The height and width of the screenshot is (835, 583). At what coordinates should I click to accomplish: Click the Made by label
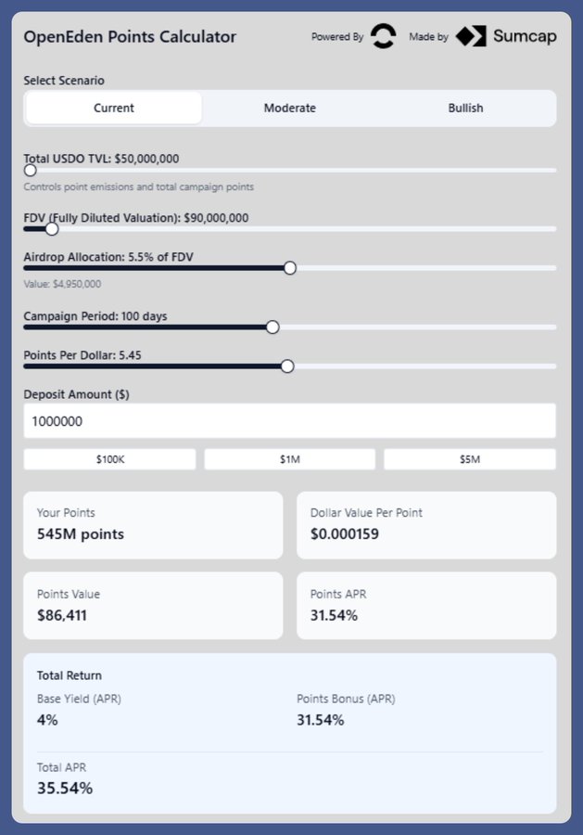point(429,37)
